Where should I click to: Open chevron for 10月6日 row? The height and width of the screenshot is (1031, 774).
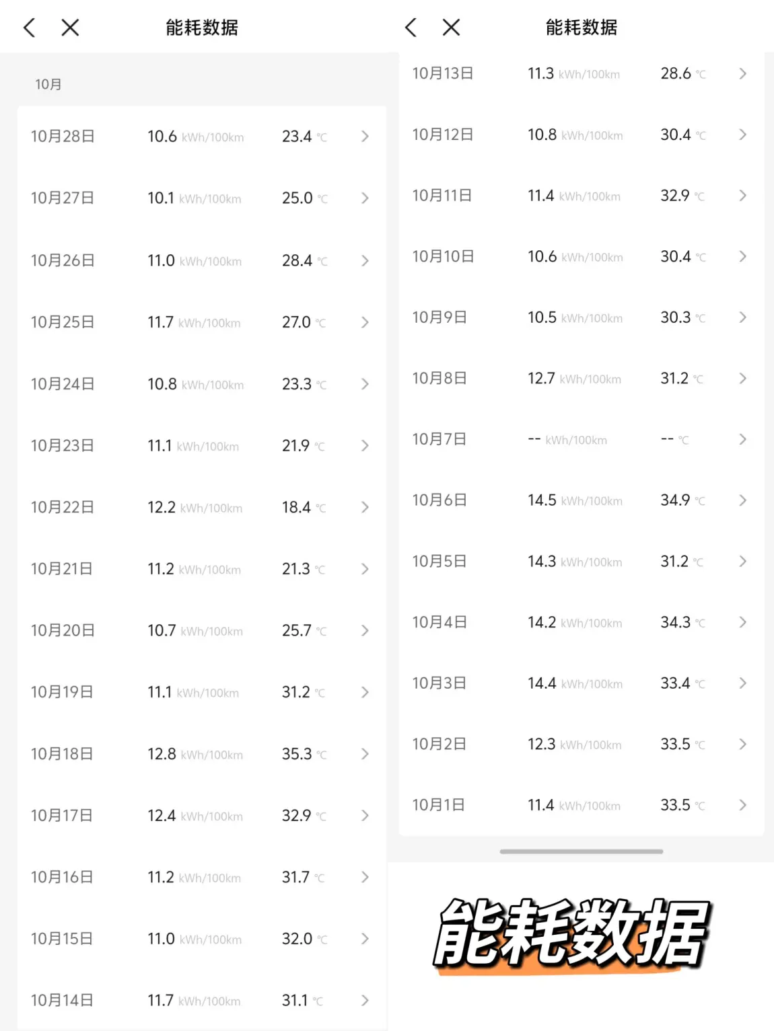[742, 500]
